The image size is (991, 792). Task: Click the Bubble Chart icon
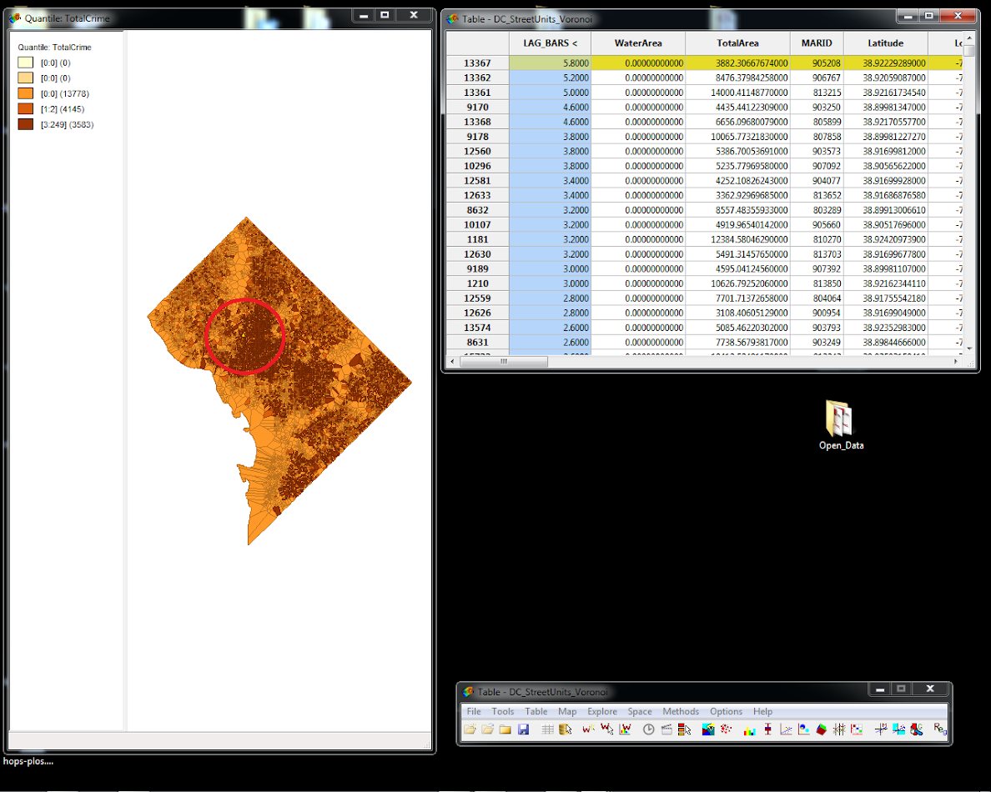coord(803,729)
